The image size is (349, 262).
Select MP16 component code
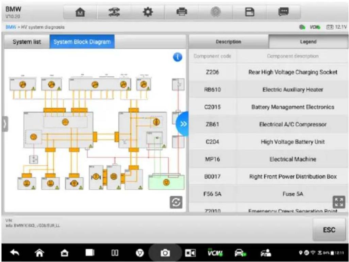pos(212,159)
